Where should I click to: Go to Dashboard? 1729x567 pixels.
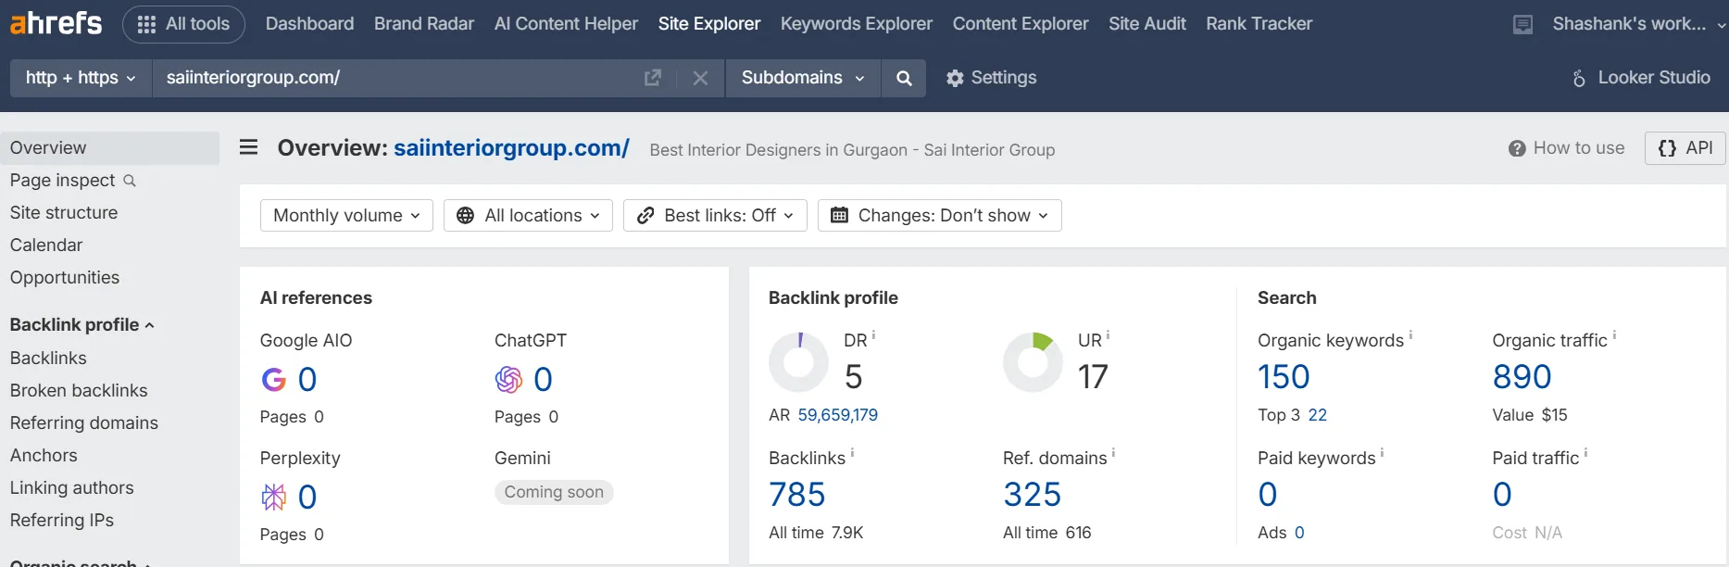[309, 24]
